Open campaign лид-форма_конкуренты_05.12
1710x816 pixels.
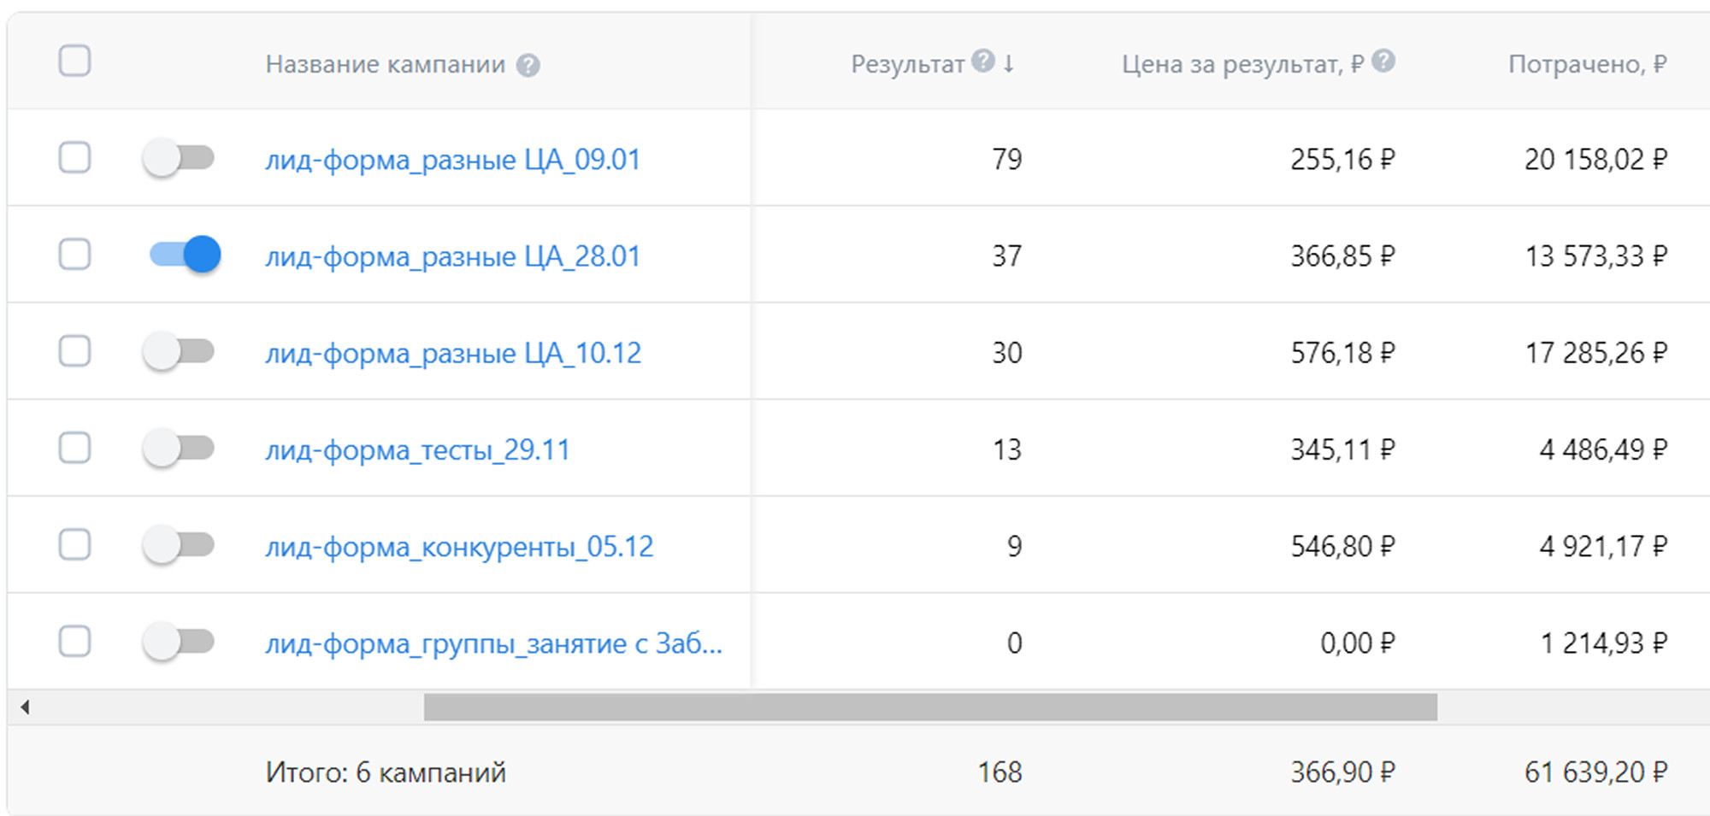[x=459, y=546]
